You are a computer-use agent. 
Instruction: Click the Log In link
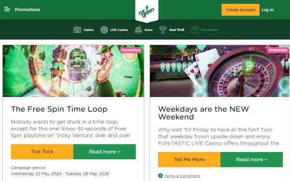[x=267, y=10]
